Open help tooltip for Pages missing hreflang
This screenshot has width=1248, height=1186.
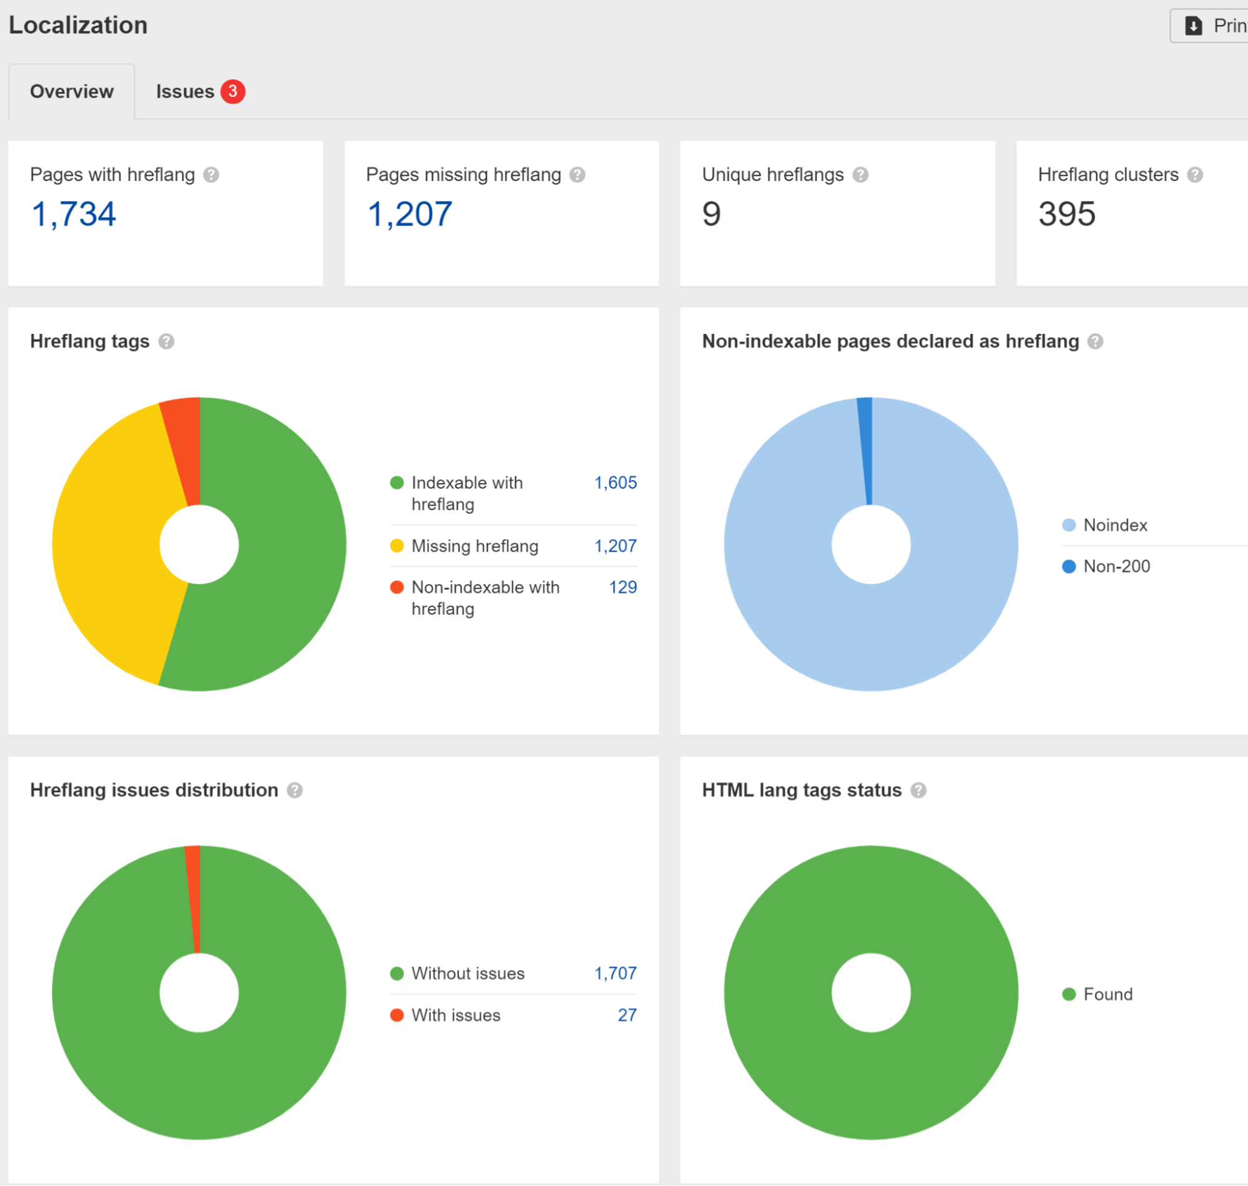pyautogui.click(x=579, y=175)
